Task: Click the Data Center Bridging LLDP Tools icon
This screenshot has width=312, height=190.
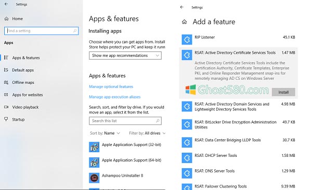Action: (187, 142)
